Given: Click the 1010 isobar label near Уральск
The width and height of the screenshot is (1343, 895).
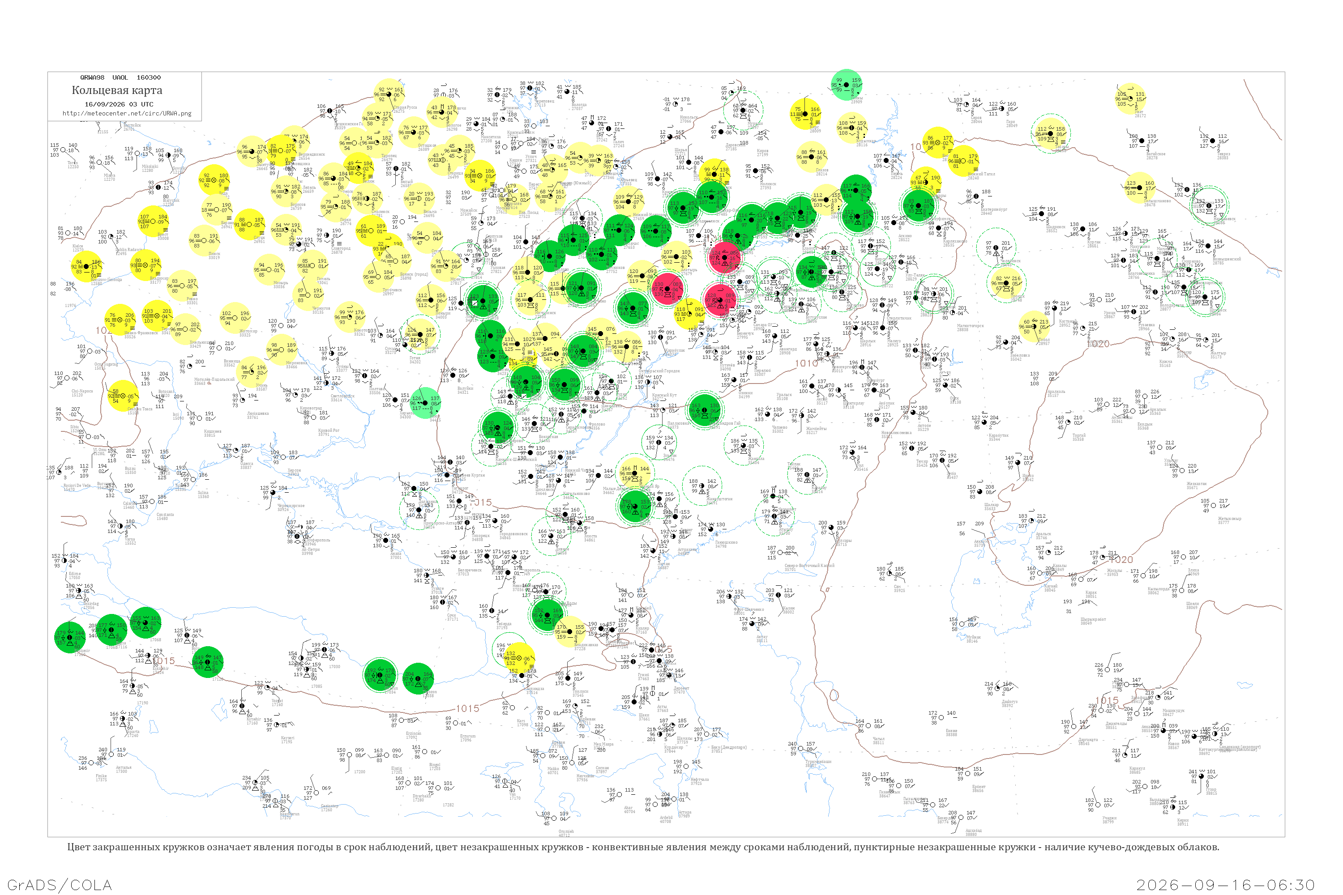Looking at the screenshot, I should tap(806, 363).
